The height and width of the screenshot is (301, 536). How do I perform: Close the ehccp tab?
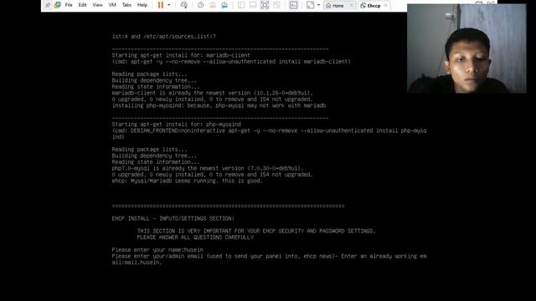pyautogui.click(x=386, y=6)
